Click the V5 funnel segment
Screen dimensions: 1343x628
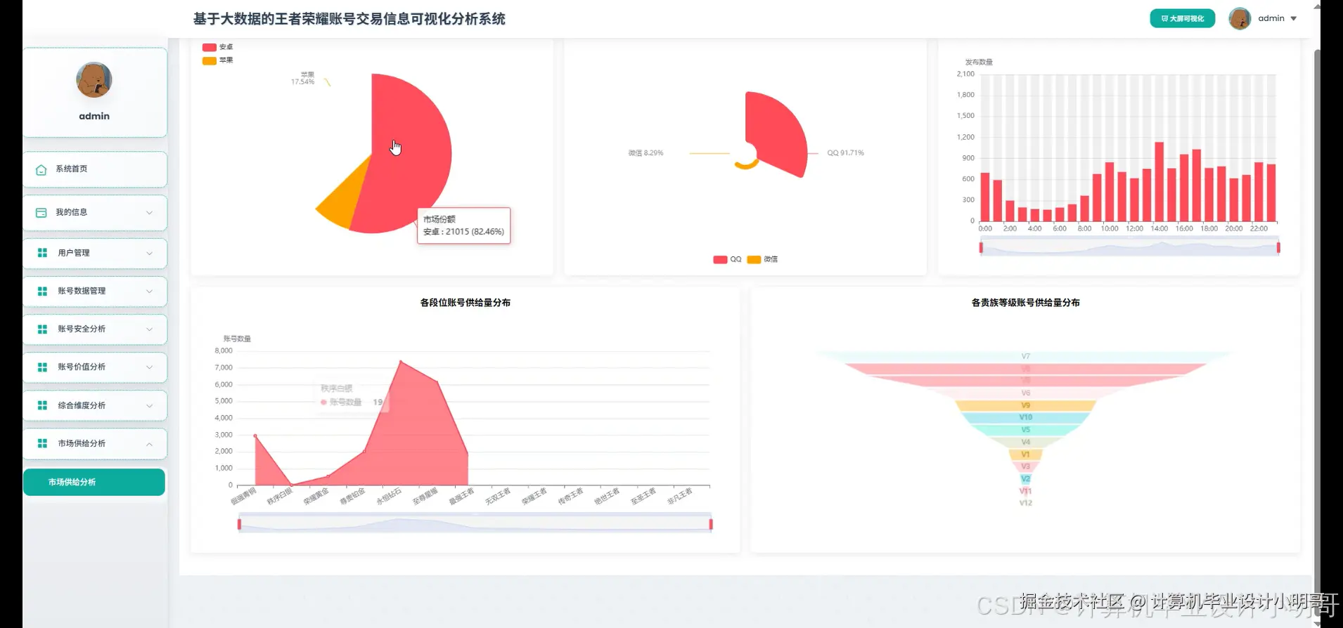click(1025, 430)
